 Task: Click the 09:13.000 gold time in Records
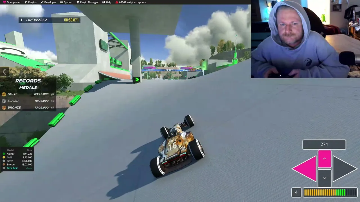[41, 94]
